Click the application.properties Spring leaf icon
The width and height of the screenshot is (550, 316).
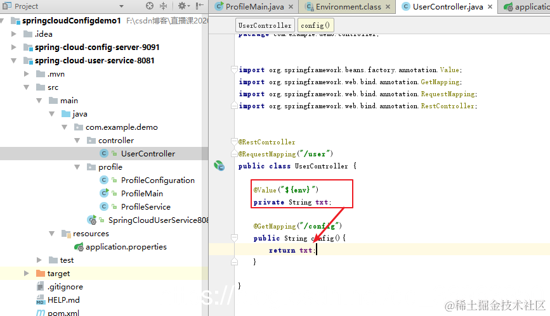coord(79,247)
